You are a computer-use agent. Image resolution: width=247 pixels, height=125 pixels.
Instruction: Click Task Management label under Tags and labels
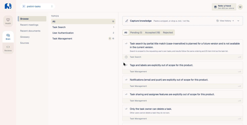[x=138, y=72]
